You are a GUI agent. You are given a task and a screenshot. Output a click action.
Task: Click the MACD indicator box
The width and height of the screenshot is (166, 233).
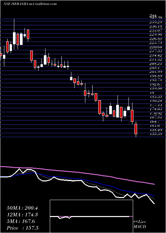click(91, 216)
